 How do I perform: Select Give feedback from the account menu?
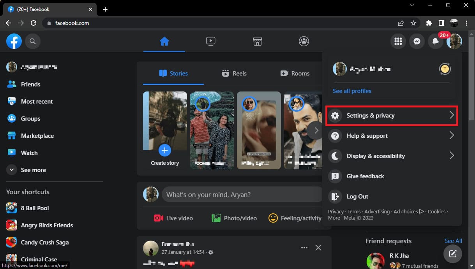pos(391,176)
